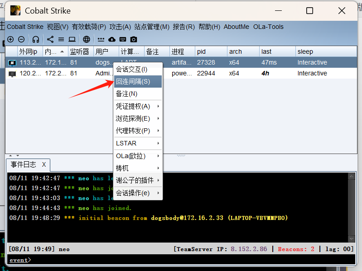The width and height of the screenshot is (362, 271).
Task: Click the event> command input line
Action: click(181, 260)
